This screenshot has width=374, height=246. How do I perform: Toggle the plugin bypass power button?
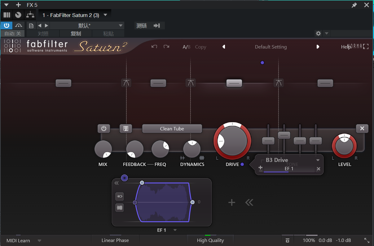coord(7,25)
